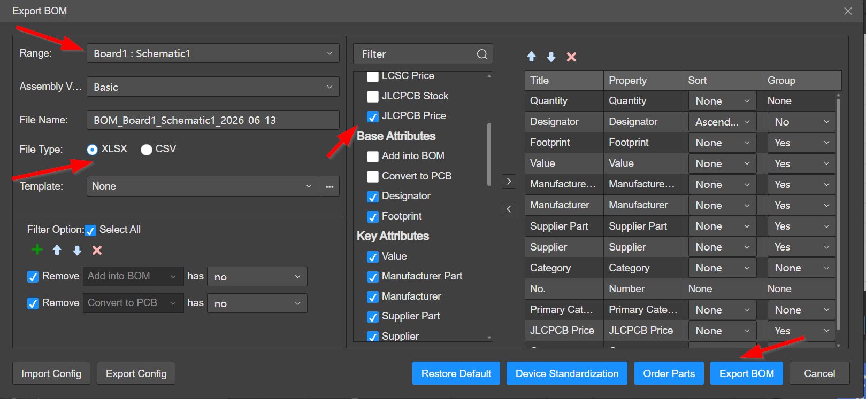The image size is (866, 399).
Task: Open Group dropdown for Designator row
Action: 801,122
